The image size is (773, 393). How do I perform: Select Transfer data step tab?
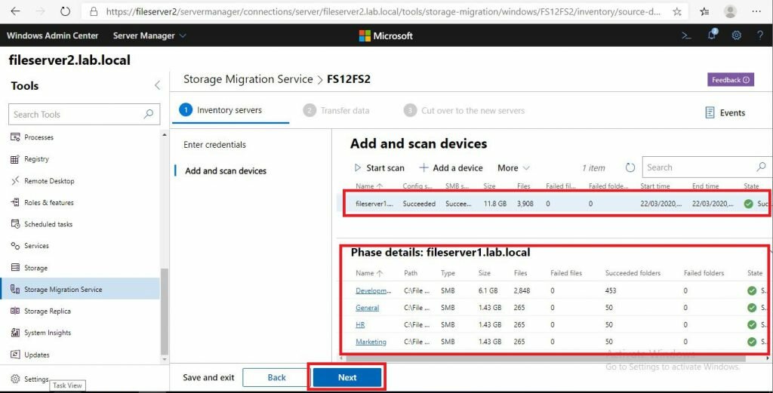point(336,111)
